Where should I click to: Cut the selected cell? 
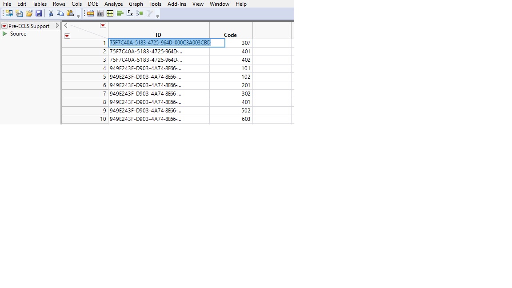click(x=50, y=13)
